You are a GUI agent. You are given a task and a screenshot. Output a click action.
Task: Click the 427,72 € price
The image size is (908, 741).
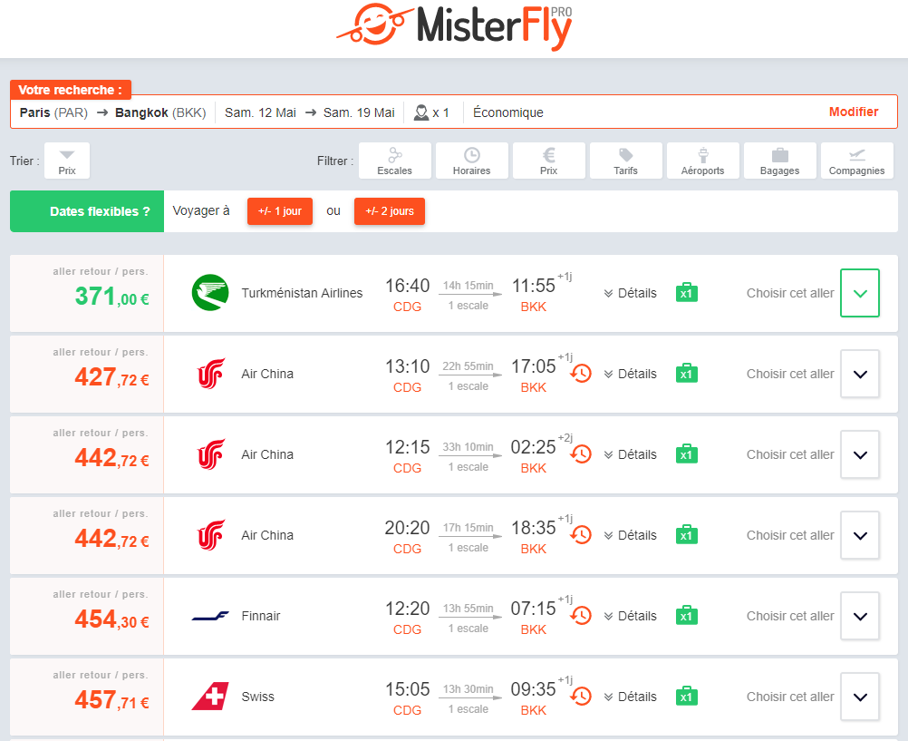click(111, 377)
